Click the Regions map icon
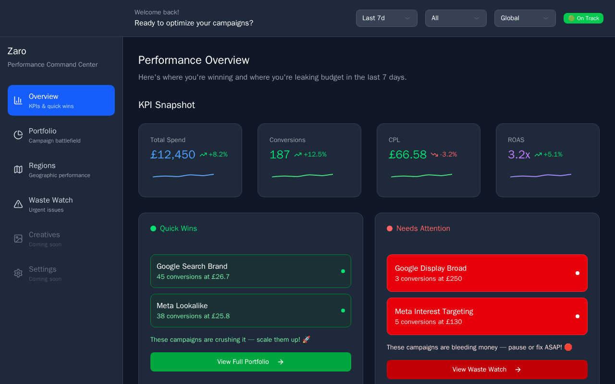615x384 pixels. 18,169
